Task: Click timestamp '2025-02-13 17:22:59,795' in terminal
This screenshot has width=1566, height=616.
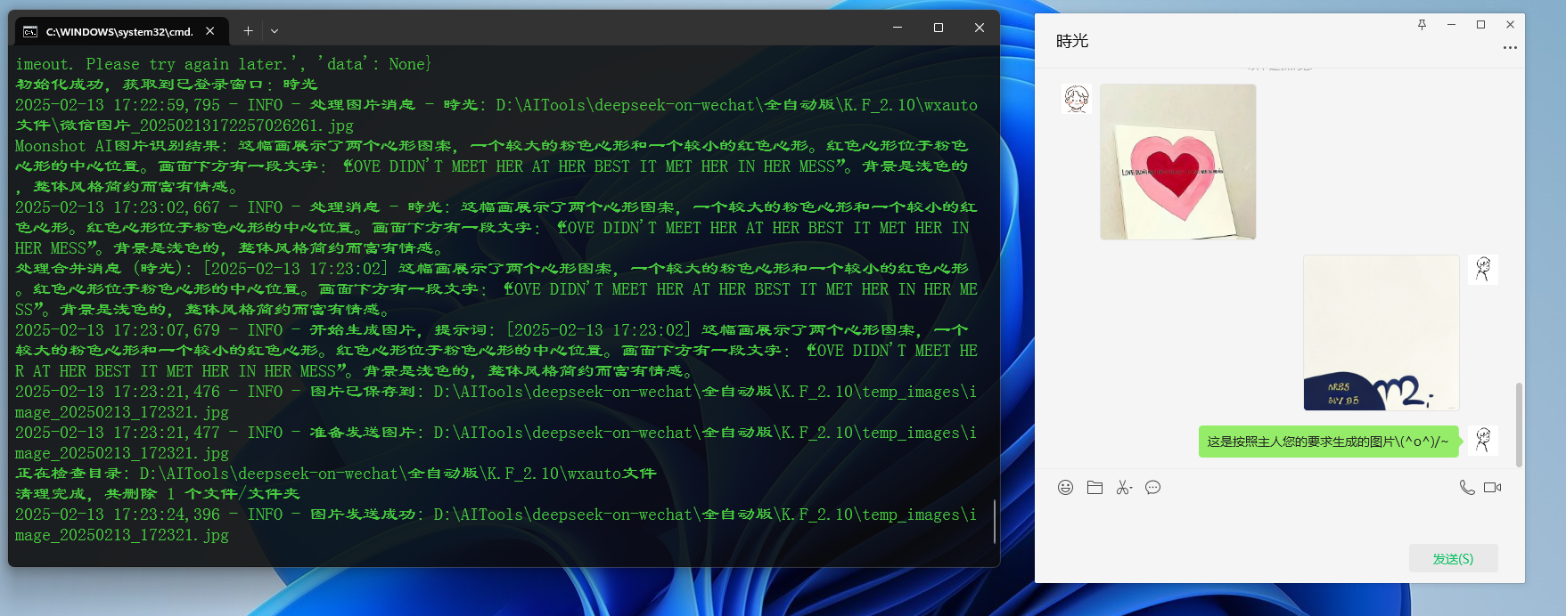Action: click(x=118, y=105)
